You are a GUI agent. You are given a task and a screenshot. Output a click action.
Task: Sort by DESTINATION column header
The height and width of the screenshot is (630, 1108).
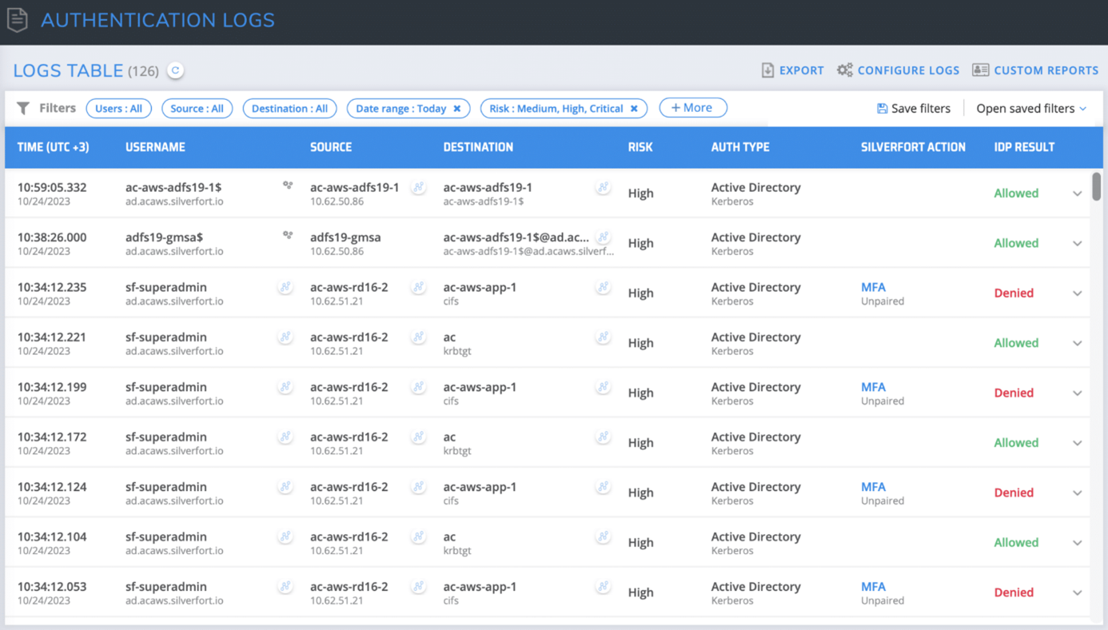pos(478,147)
